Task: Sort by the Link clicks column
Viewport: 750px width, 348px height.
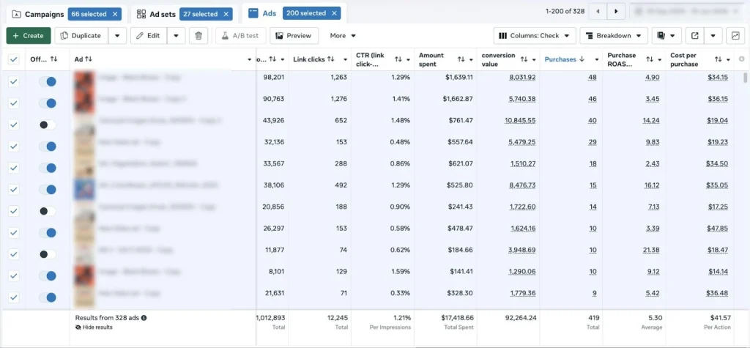Action: (330, 59)
